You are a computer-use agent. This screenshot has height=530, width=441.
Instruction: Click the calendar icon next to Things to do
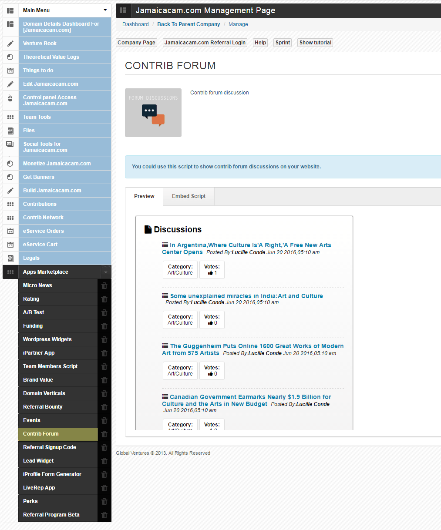10,70
